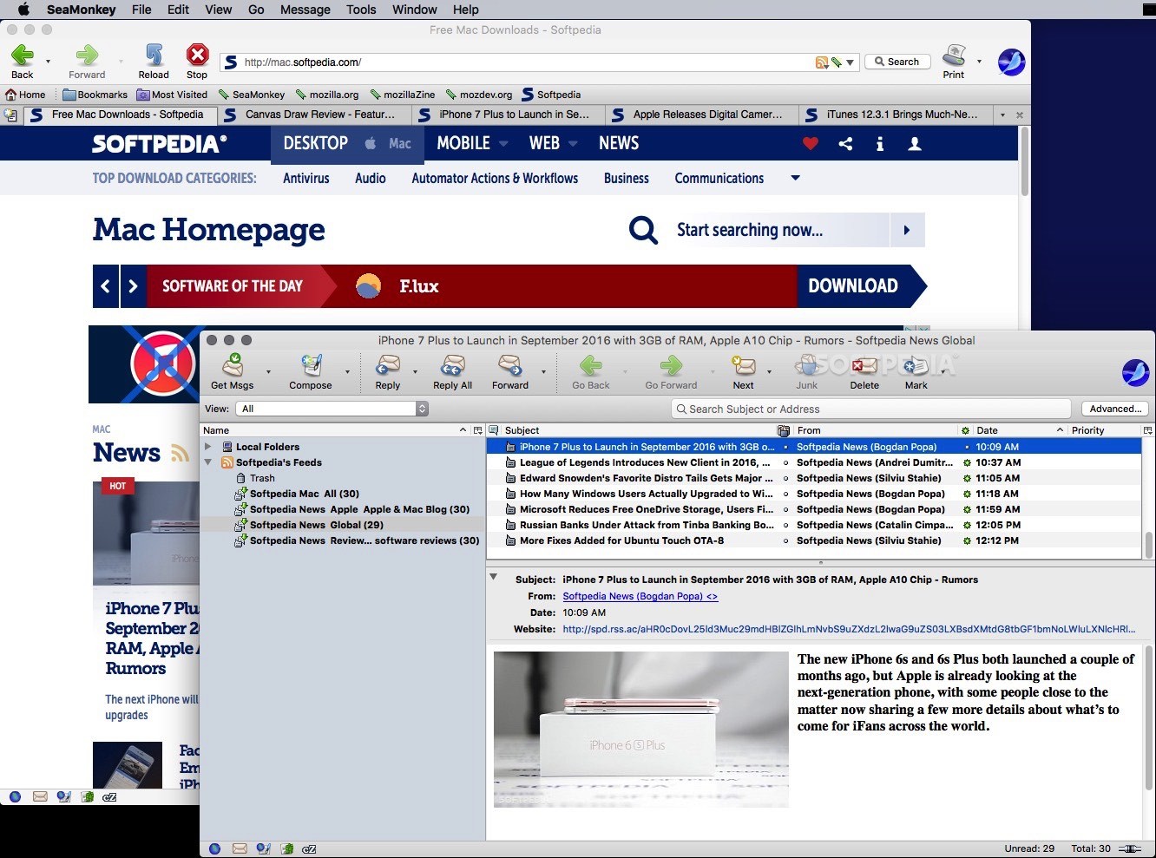Viewport: 1156px width, 858px height.
Task: Click the Search Subject or Address field
Action: coord(871,409)
